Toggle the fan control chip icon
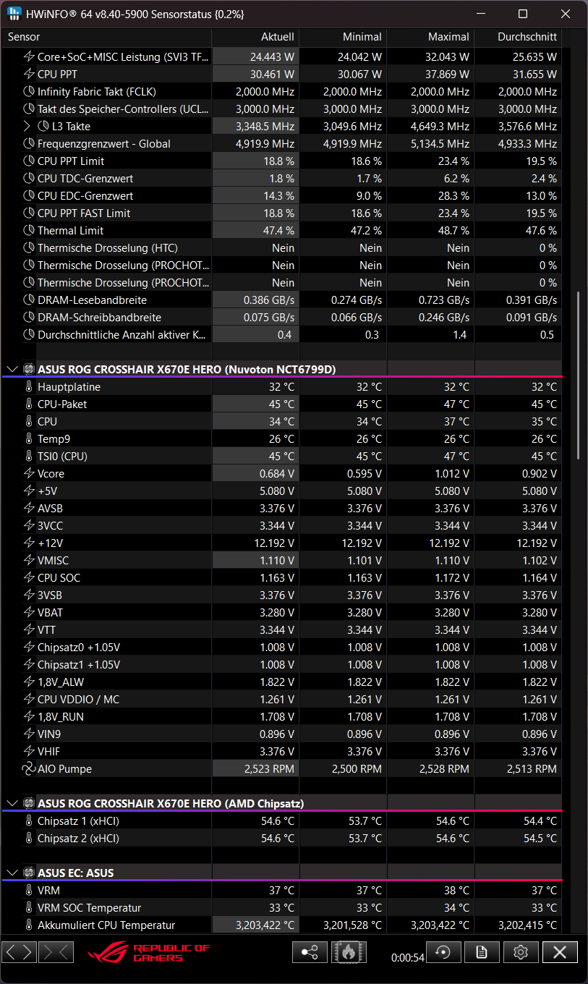 (x=349, y=952)
